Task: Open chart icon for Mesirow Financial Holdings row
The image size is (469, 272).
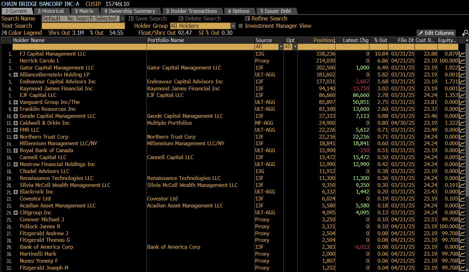Action: (x=462, y=164)
